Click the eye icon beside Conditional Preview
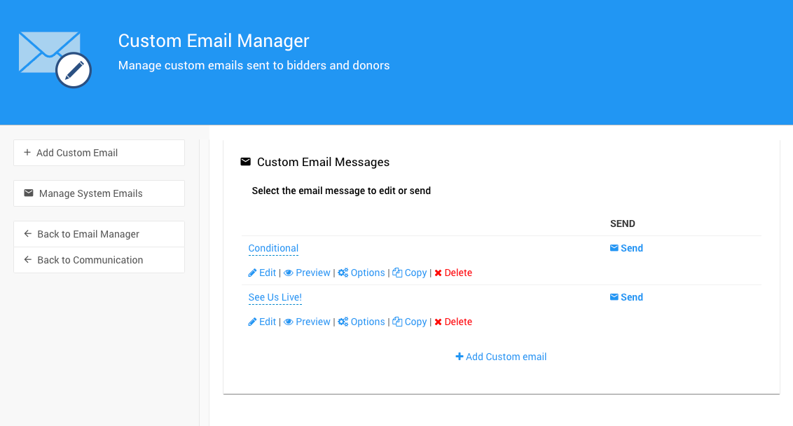Screen dimensions: 793x426 tap(288, 273)
